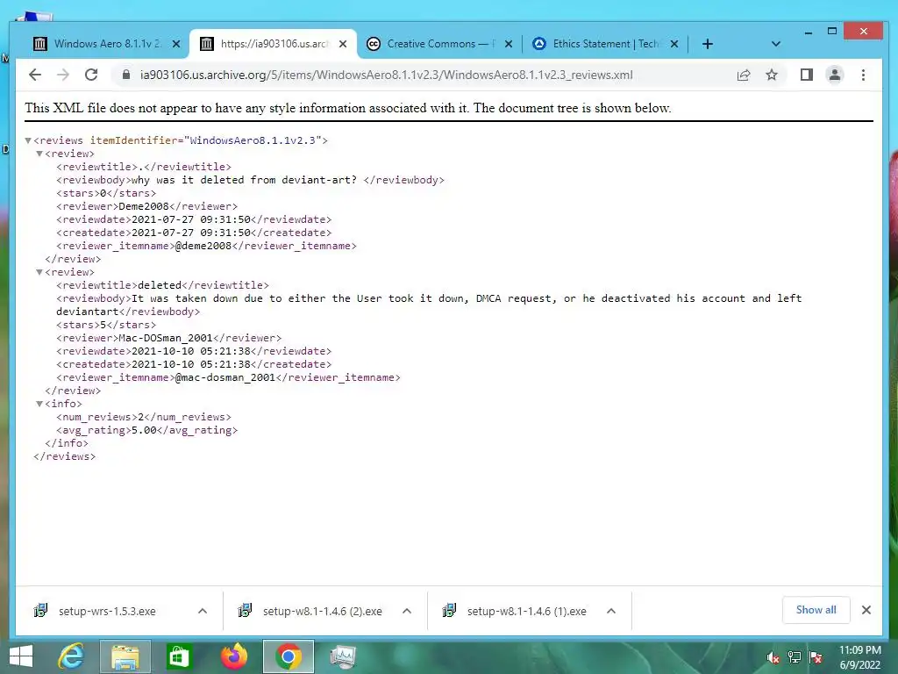Click createdate 2021-10-10 05:21:38
Screen dimensions: 898x674
click(190, 364)
